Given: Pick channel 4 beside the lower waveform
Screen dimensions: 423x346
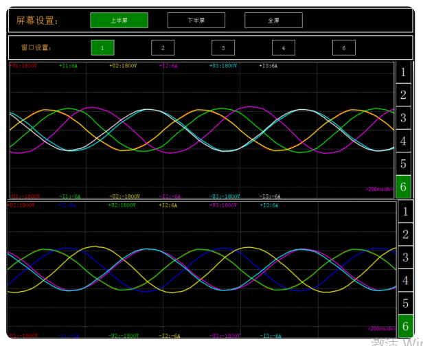Looking at the screenshot, I should (405, 281).
